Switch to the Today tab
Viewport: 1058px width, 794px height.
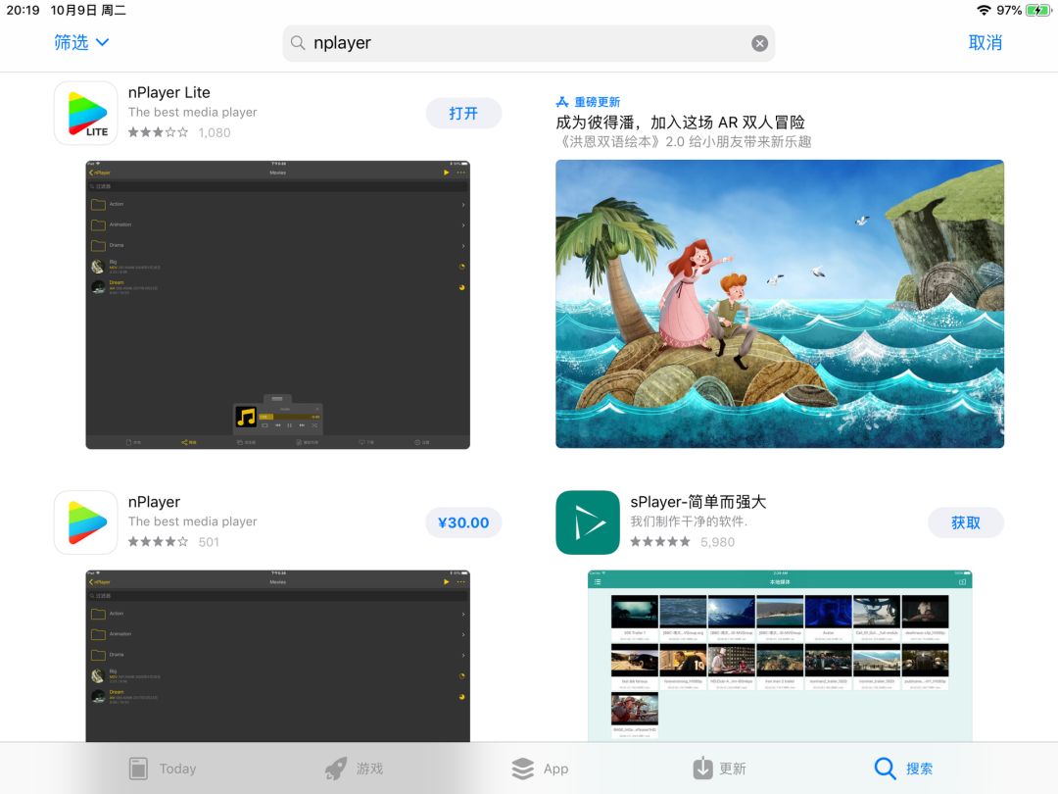pyautogui.click(x=163, y=768)
